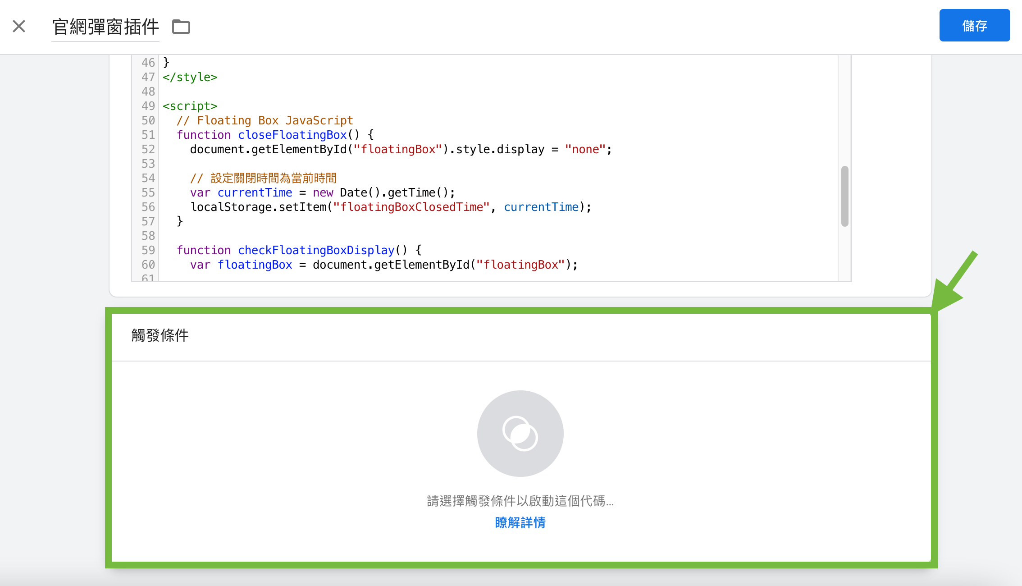
Task: Click the closing </style> tag
Action: tap(190, 77)
